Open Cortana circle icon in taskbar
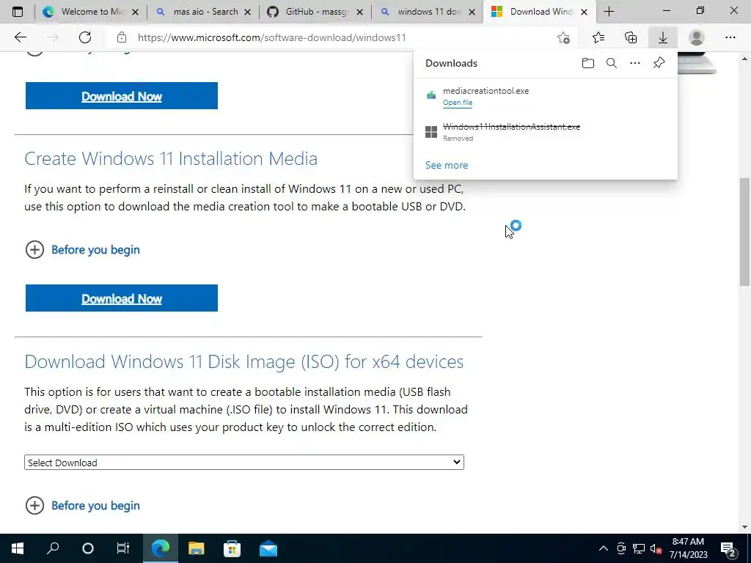The height and width of the screenshot is (563, 751). (88, 548)
